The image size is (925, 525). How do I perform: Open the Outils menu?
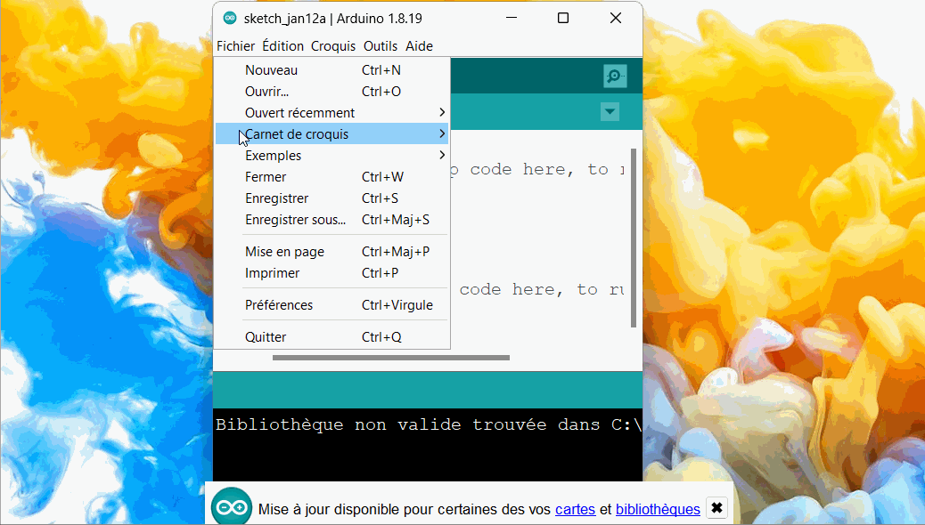pos(381,46)
